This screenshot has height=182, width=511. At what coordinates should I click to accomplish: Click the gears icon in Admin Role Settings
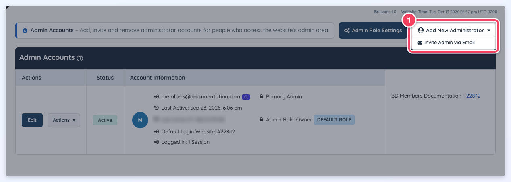tap(347, 31)
